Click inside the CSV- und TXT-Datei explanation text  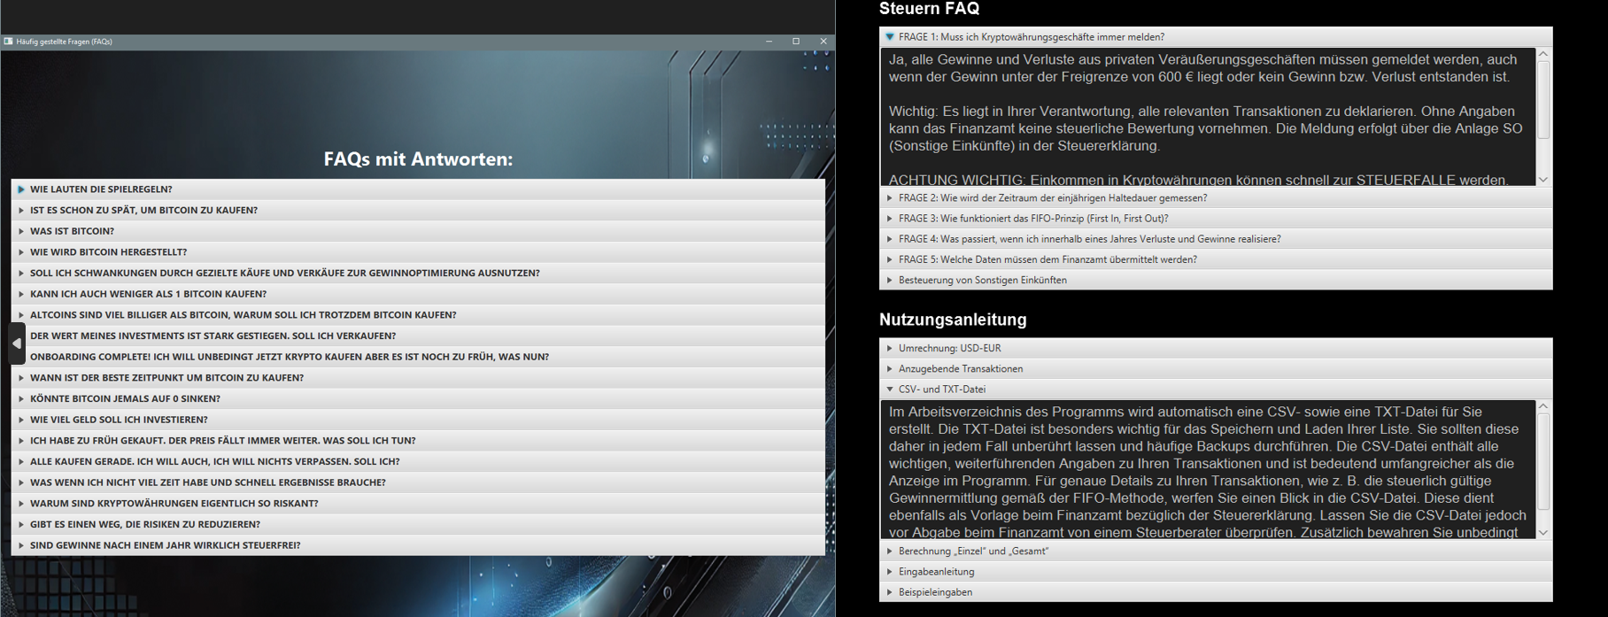1208,470
